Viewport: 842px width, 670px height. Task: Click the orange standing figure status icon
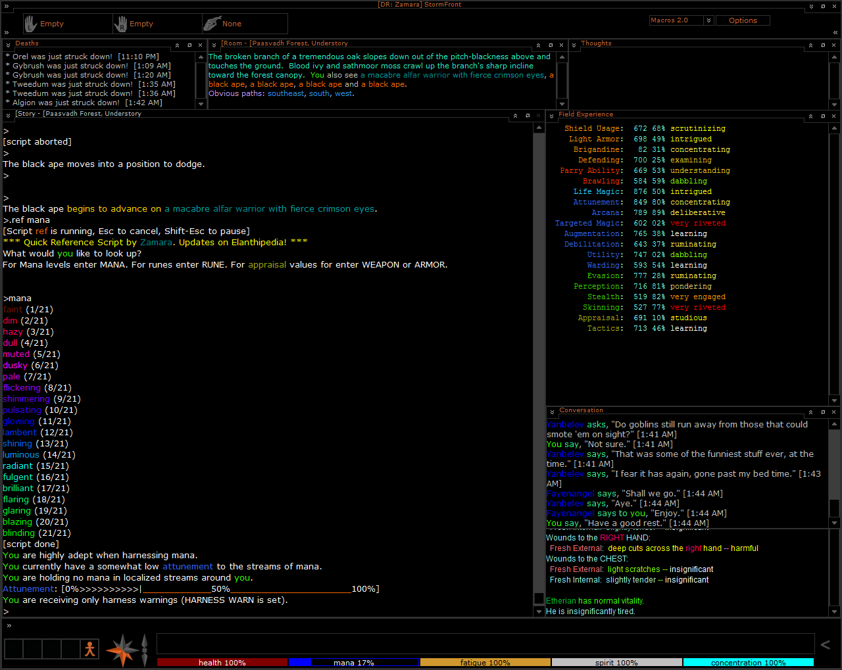[90, 649]
